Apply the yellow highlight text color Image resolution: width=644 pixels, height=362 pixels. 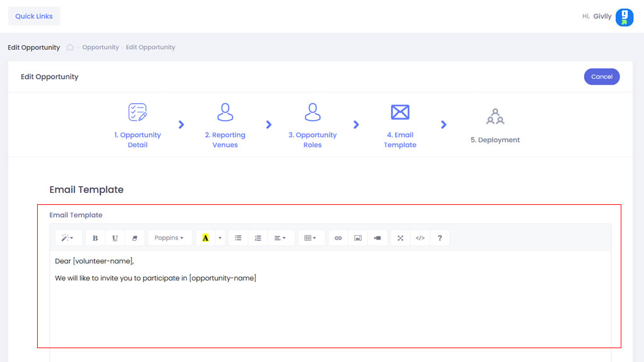point(206,238)
